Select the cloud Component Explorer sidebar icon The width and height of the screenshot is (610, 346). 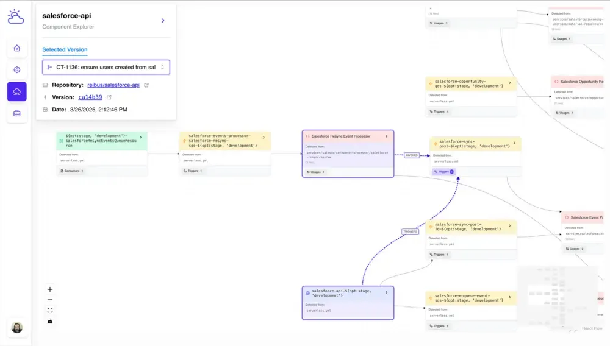(x=16, y=91)
